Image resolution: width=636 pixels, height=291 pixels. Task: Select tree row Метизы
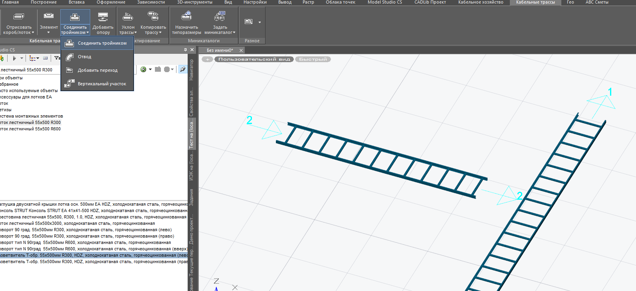(6, 110)
